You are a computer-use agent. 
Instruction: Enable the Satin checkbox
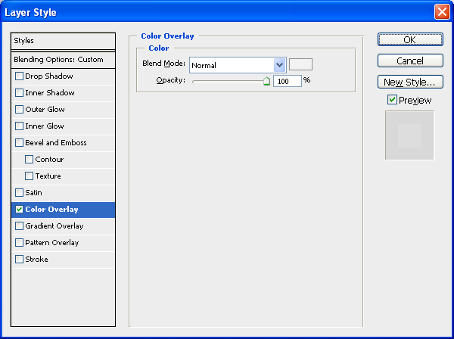point(19,192)
